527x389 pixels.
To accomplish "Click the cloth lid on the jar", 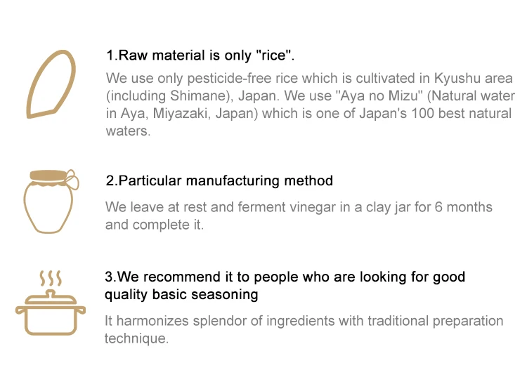I will 48,177.
